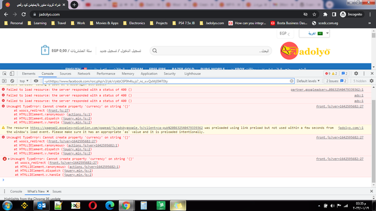The width and height of the screenshot is (376, 211).
Task: Click the 2 Issues link
Action: (x=336, y=81)
